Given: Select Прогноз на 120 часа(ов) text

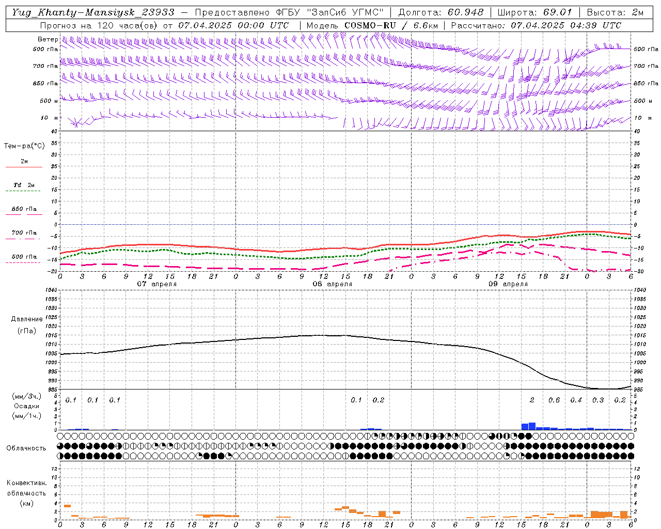Looking at the screenshot, I should [99, 25].
